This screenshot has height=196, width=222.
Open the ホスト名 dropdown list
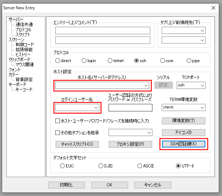point(146,85)
